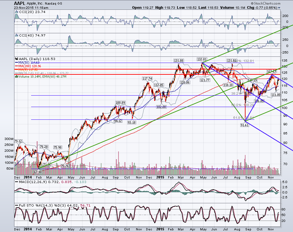The height and width of the screenshot is (232, 293).
Task: Click the volume bars icon in legend
Action: (x=17, y=76)
